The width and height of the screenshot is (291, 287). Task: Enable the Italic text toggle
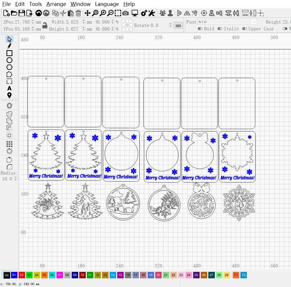tap(220, 29)
